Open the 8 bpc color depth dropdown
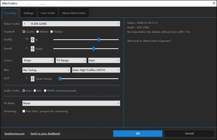The width and height of the screenshot is (217, 140). point(38,60)
